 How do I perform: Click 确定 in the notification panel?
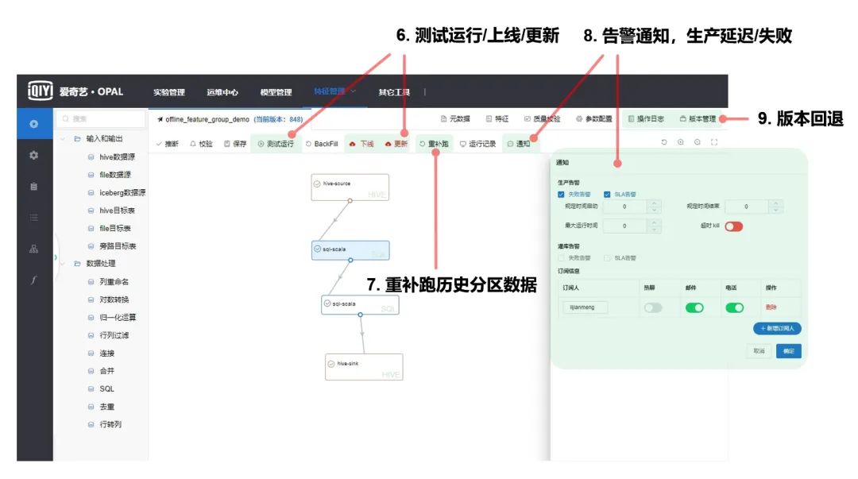pos(789,351)
